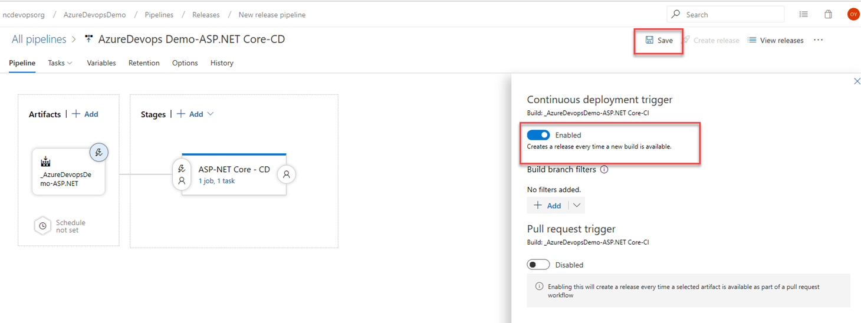The height and width of the screenshot is (323, 861).
Task: Click the artifact continuous deployment trigger lightning icon
Action: pos(99,153)
